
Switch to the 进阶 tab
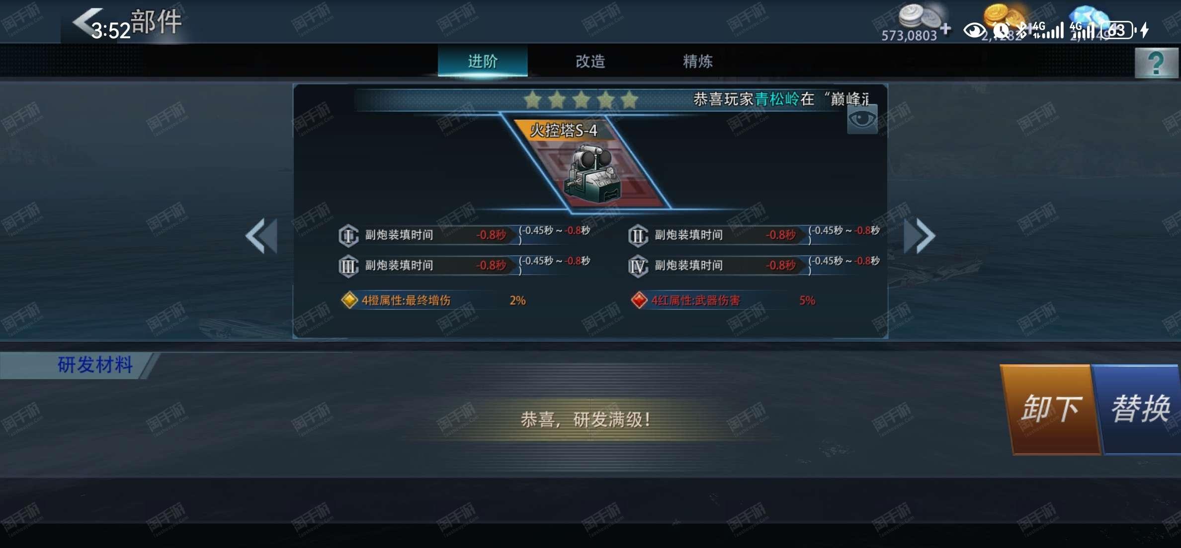pyautogui.click(x=483, y=61)
